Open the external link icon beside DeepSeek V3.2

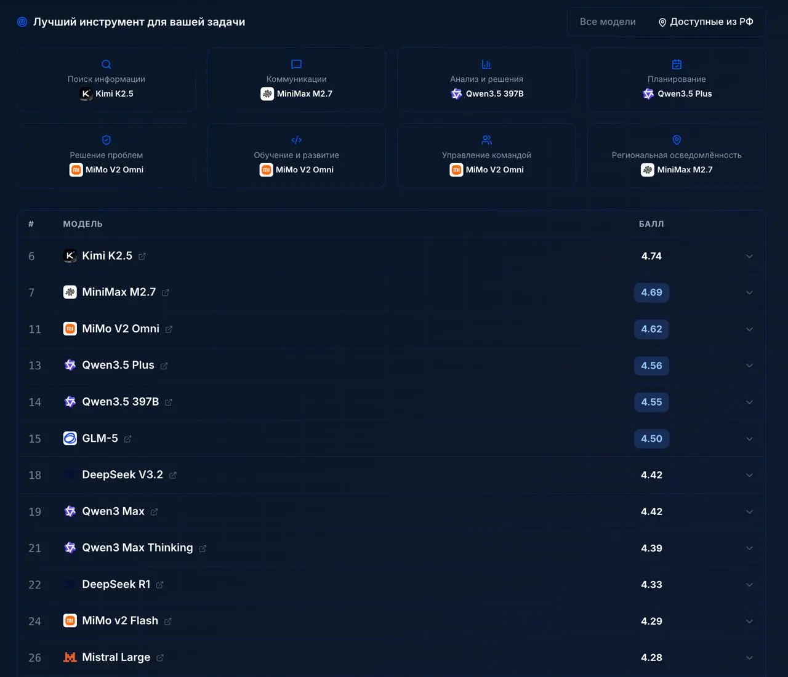[173, 475]
